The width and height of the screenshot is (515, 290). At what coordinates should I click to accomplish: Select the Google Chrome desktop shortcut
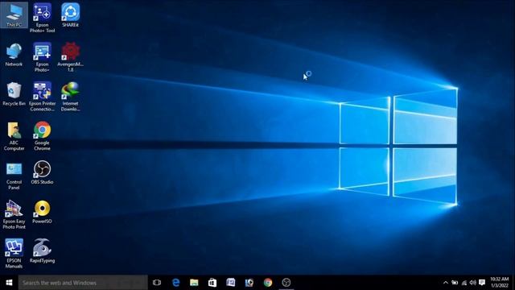coord(42,136)
